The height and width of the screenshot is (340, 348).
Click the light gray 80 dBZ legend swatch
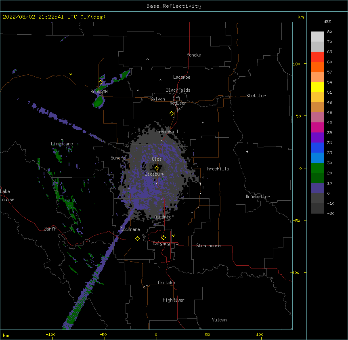[317, 37]
